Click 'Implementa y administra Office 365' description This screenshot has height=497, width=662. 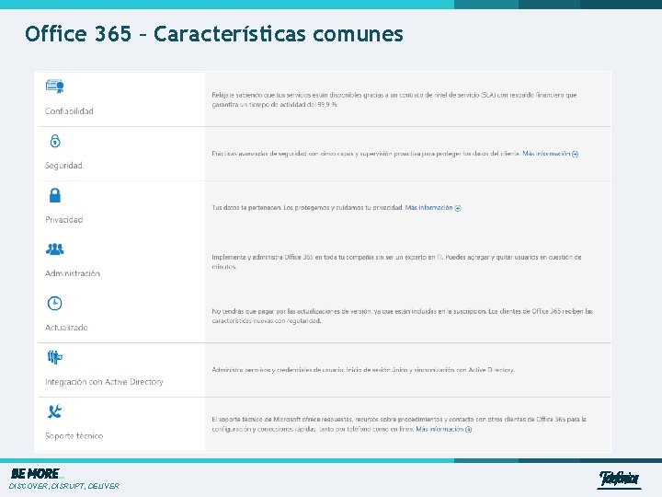click(396, 261)
